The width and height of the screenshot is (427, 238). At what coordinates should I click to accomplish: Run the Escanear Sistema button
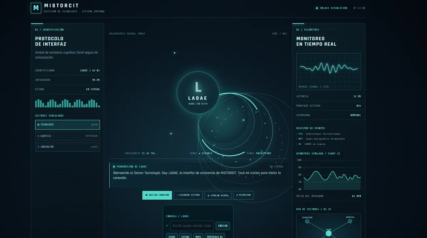188,195
